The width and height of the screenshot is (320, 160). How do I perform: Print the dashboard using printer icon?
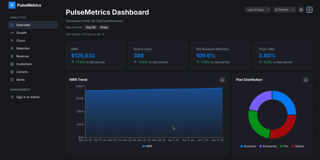(301, 10)
